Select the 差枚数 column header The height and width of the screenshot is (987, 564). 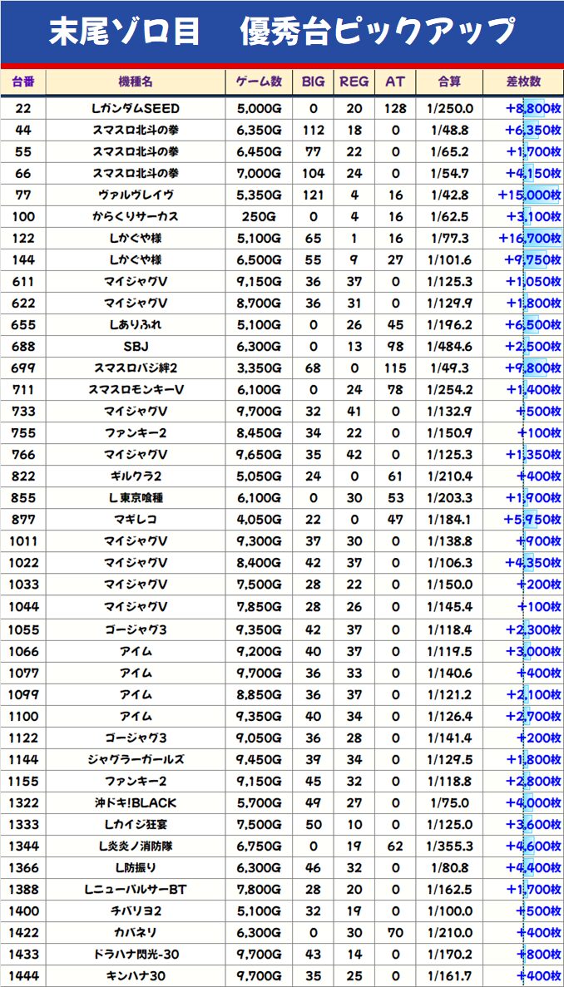524,81
